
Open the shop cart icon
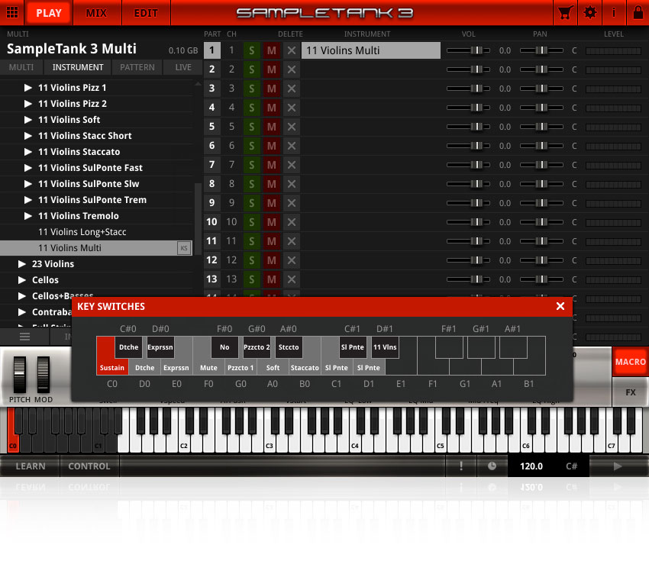click(566, 13)
